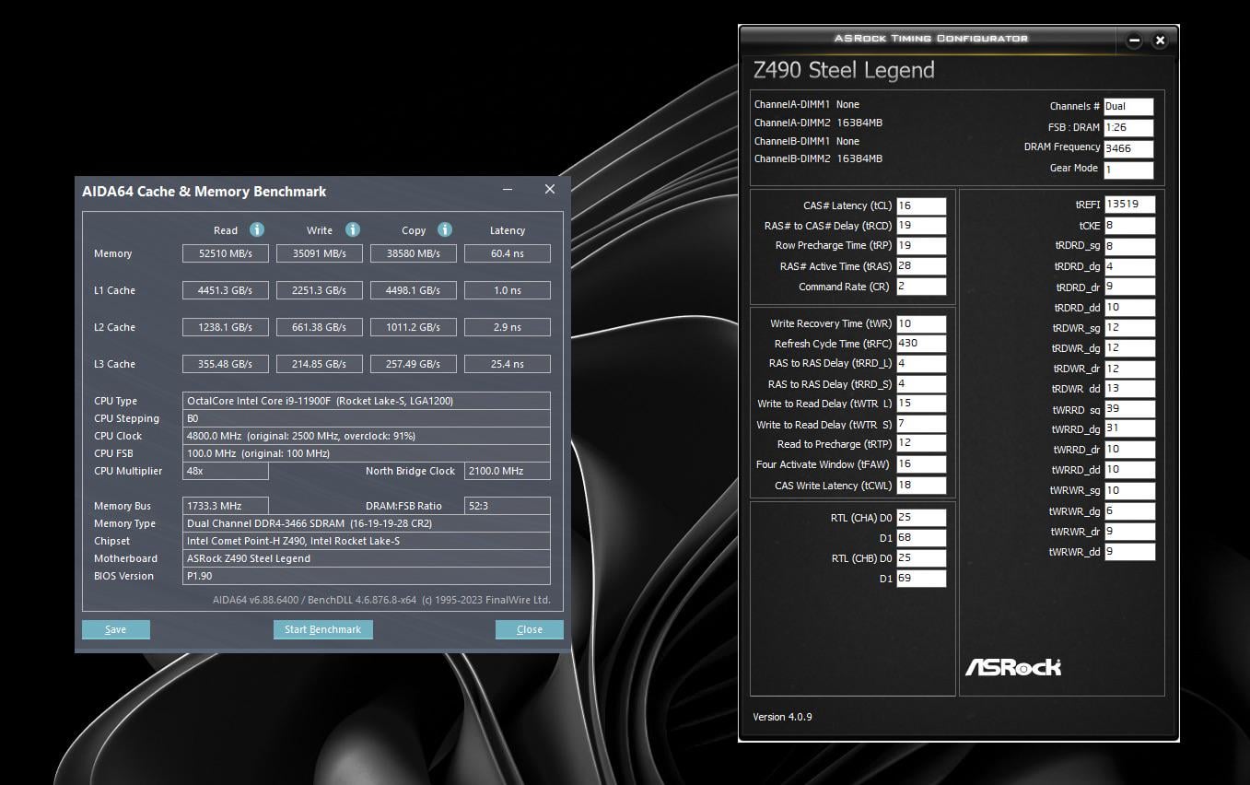Image resolution: width=1250 pixels, height=785 pixels.
Task: Select the tWRWR_dg value field
Action: click(1129, 511)
